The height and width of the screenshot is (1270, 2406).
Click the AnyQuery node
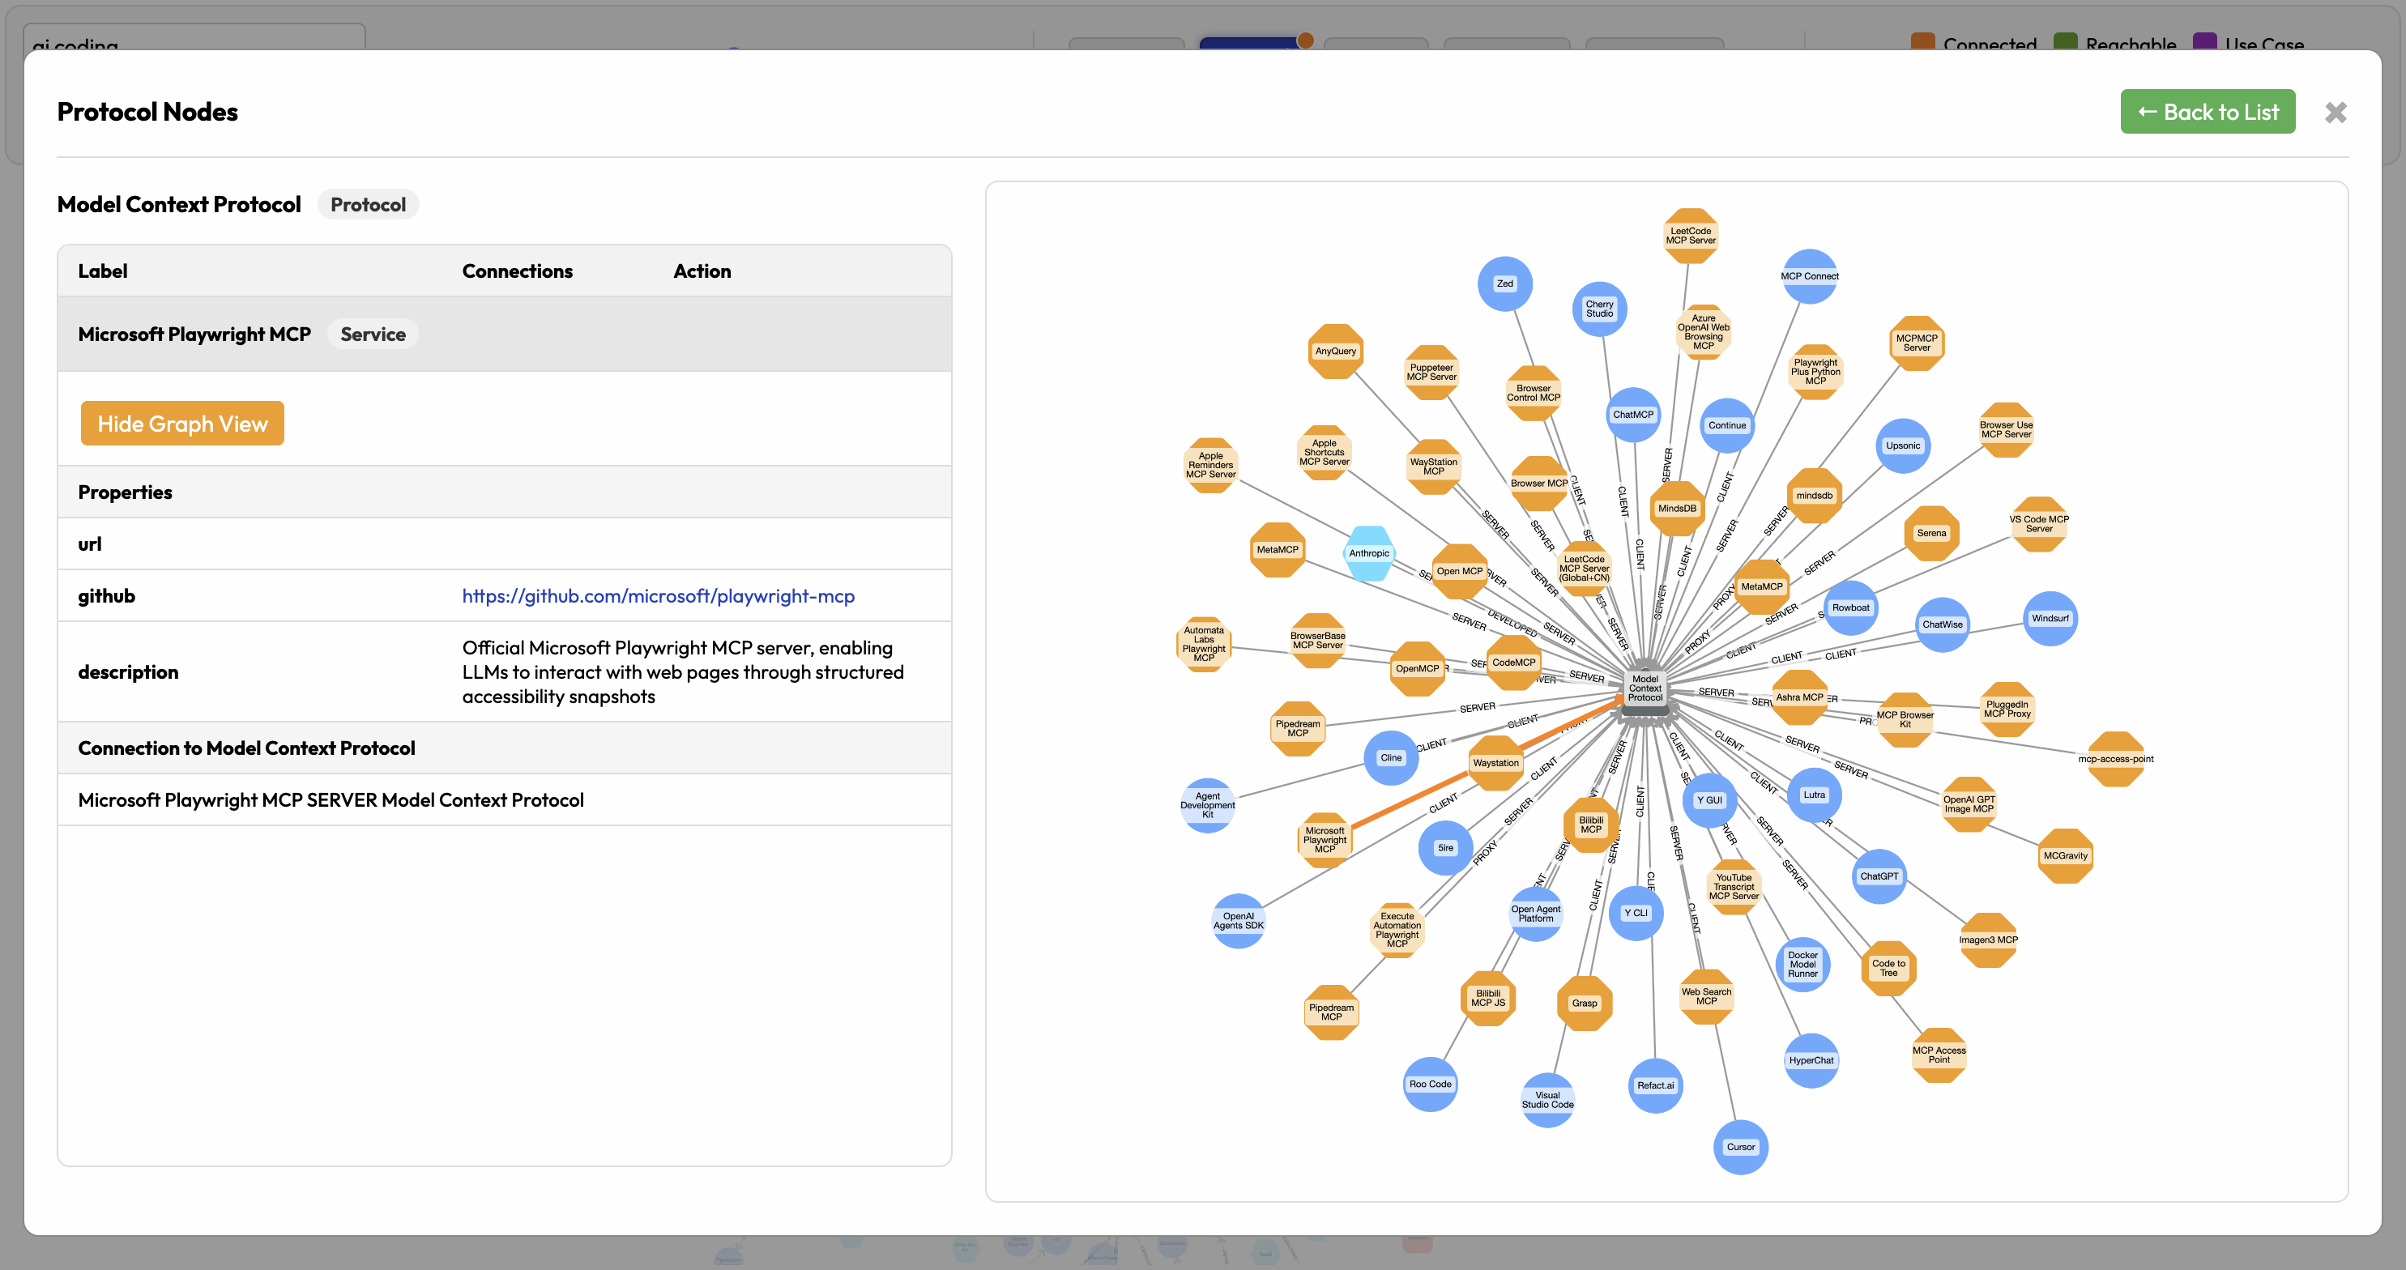point(1336,352)
